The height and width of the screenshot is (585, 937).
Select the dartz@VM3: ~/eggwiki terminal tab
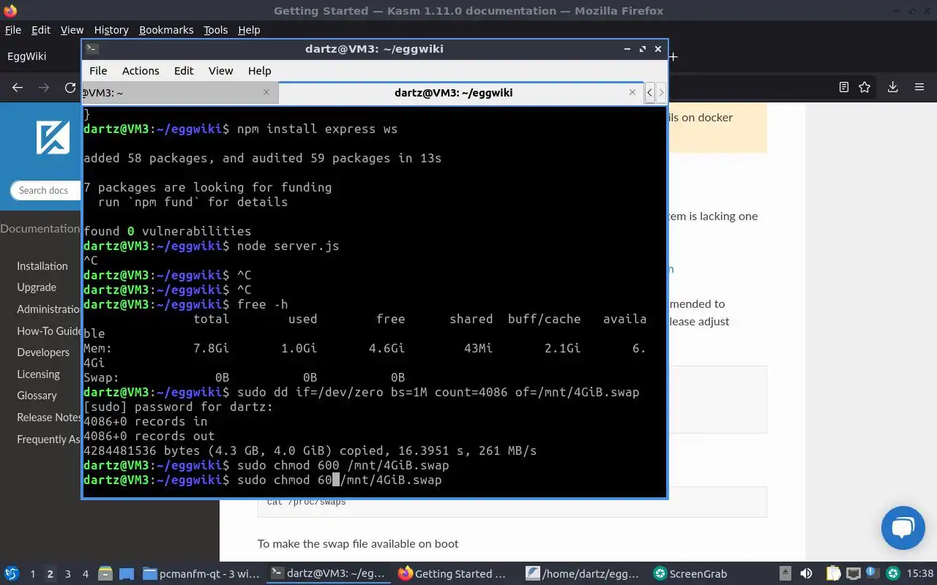[461, 93]
